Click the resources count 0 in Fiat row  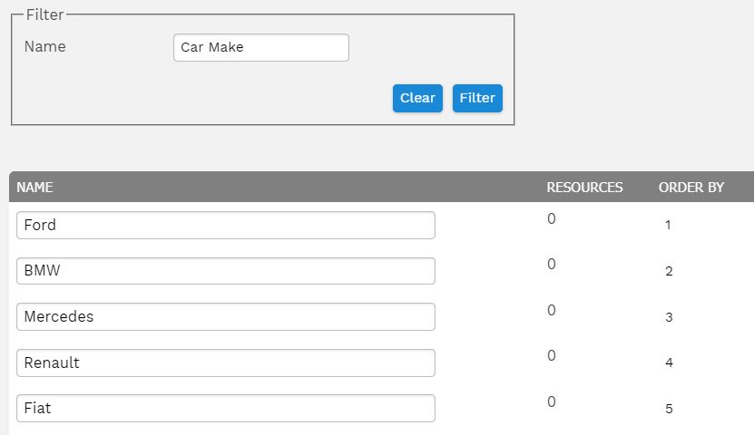coord(552,401)
